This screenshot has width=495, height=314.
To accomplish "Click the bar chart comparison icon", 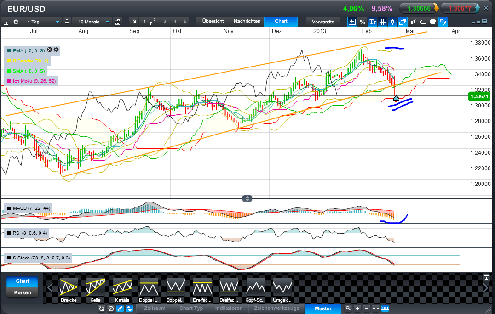I will click(413, 22).
